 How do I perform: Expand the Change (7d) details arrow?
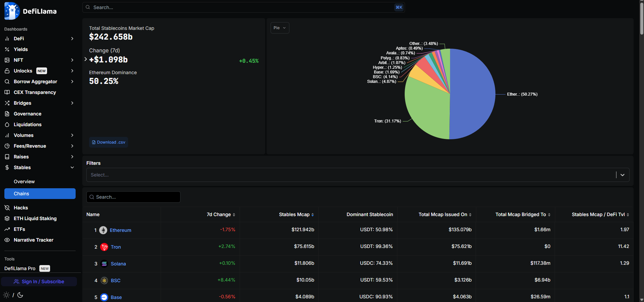(x=86, y=59)
